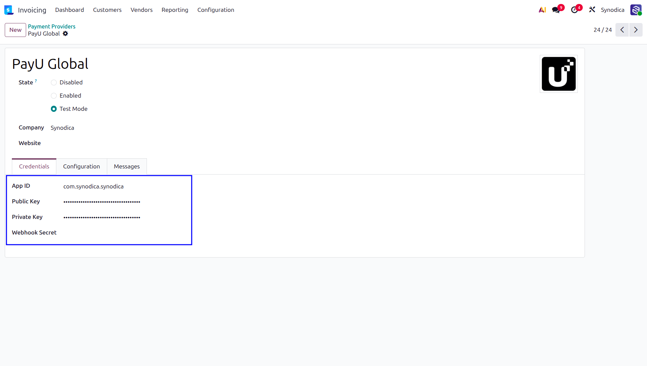Open the Invoicing app home icon

click(9, 10)
